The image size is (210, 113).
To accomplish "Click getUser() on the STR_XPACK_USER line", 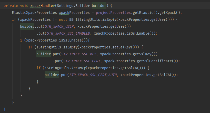I will point(119,26).
